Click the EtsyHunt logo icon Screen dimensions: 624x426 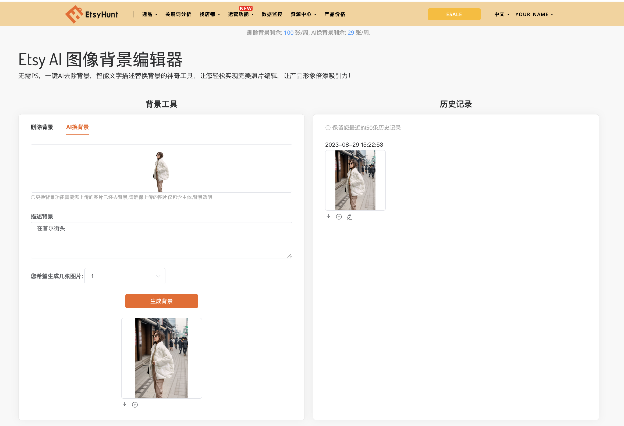click(74, 14)
